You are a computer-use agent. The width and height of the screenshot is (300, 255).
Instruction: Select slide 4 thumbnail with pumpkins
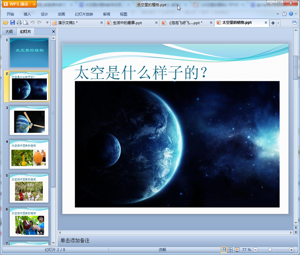point(29,154)
